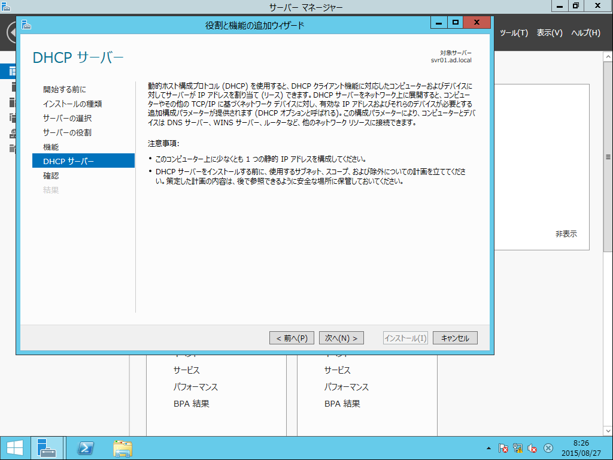This screenshot has height=460, width=613.
Task: Click network tray icon with warning
Action: tap(518, 448)
